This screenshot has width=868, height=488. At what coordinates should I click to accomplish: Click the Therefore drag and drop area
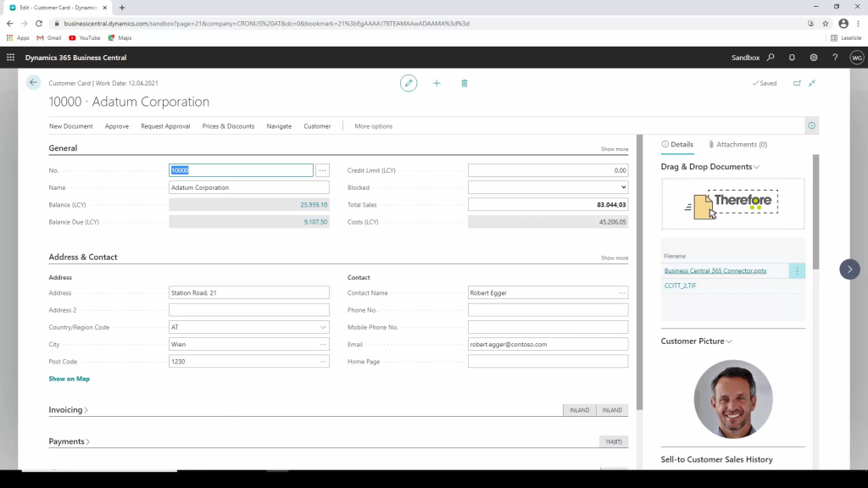[x=733, y=204]
